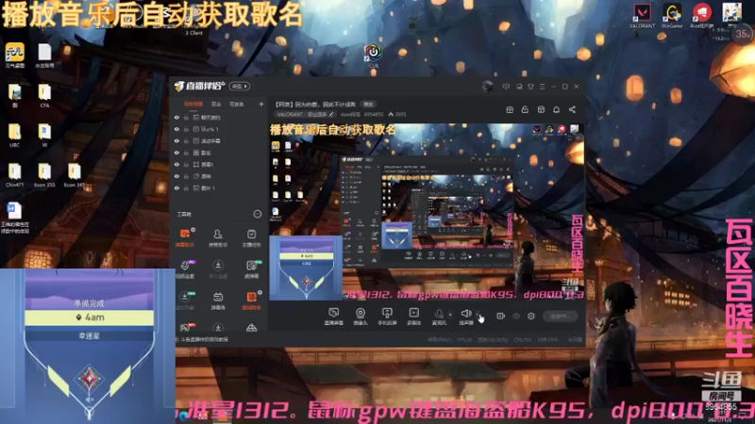Viewport: 755px width, 424px height.
Task: Open the 弹幕秀 TV-shaped tool
Action: tap(218, 301)
